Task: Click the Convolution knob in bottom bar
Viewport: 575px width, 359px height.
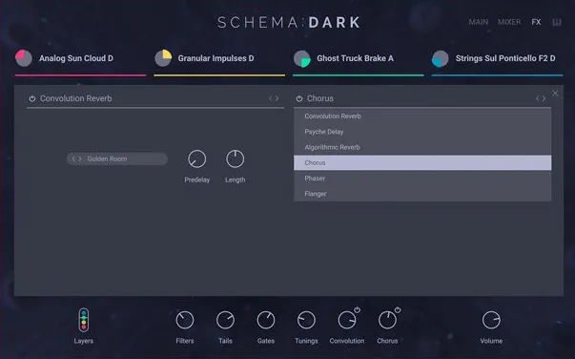Action: tap(347, 320)
